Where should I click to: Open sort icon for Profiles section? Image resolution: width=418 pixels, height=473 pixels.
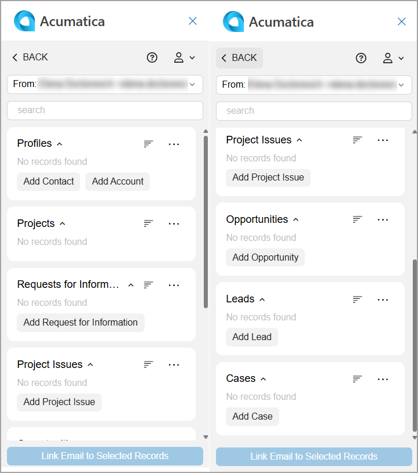pos(148,144)
